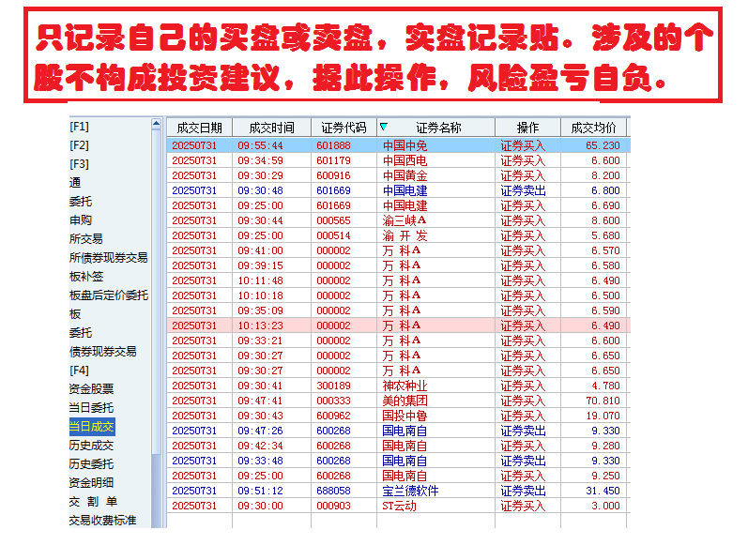Click price 9.280 cell

coord(606,446)
